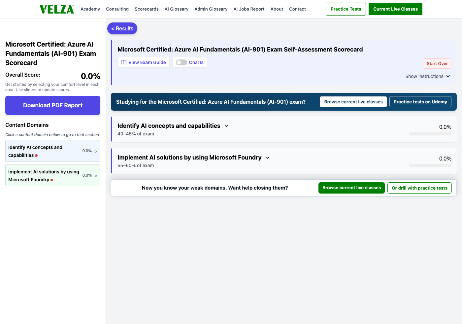462x324 pixels.
Task: Open Identify AI concepts sidebar card arrow
Action: point(96,151)
